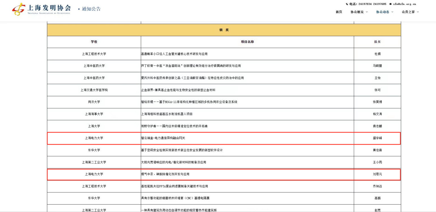This screenshot has height=212, width=436.
Task: Select team leader 盛宇峰
Action: tap(377, 138)
